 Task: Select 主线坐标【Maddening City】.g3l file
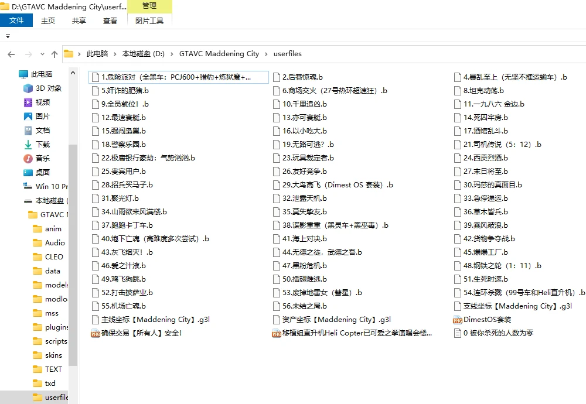[151, 320]
